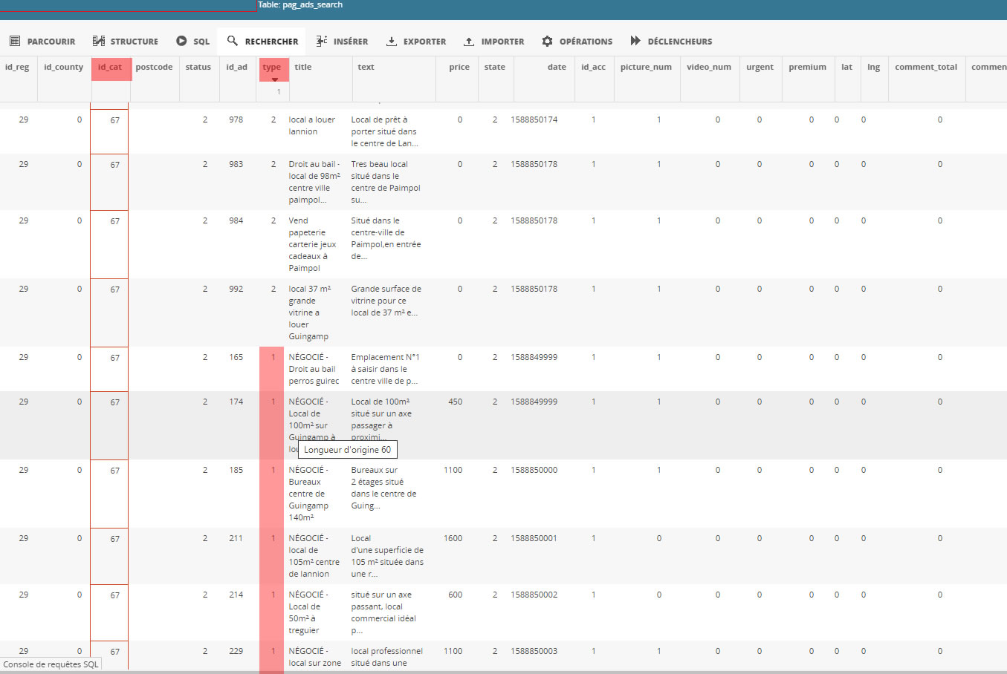Switch to the SQL tab
Viewport: 1007px width, 674px height.
(x=192, y=42)
